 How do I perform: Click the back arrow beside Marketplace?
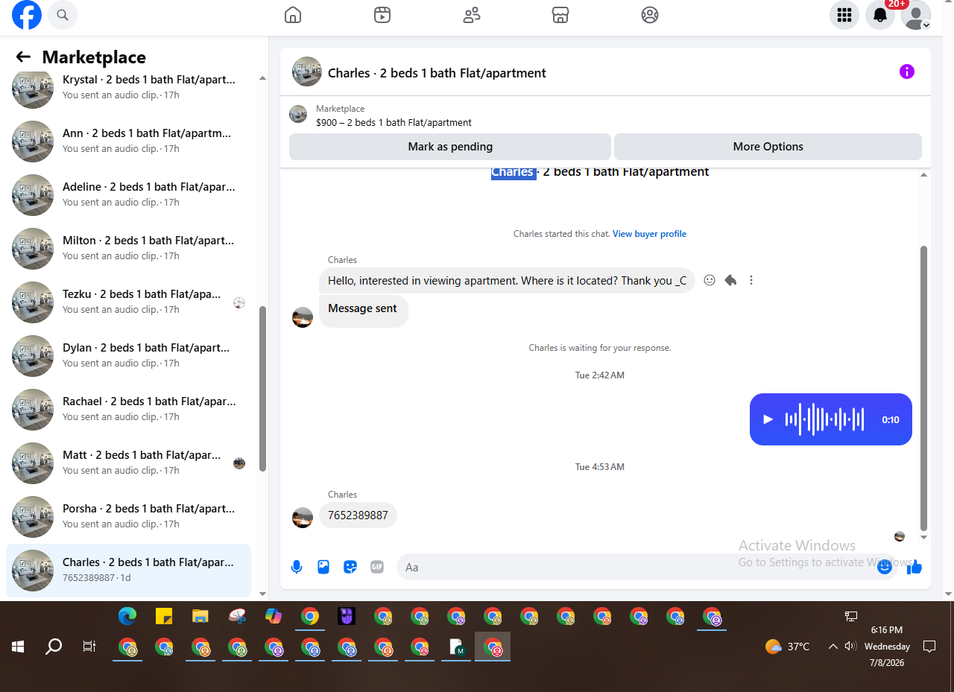pyautogui.click(x=23, y=57)
